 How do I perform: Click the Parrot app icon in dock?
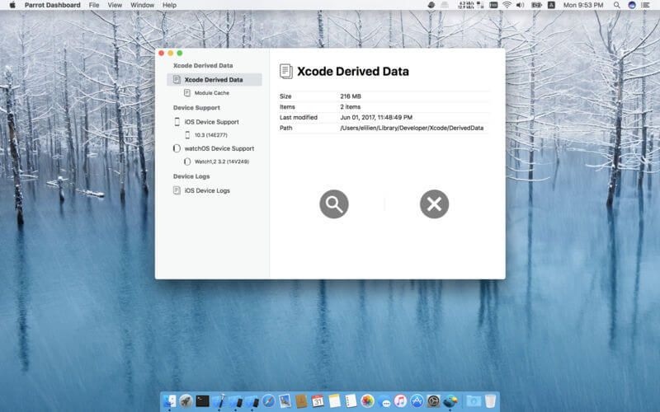450,400
